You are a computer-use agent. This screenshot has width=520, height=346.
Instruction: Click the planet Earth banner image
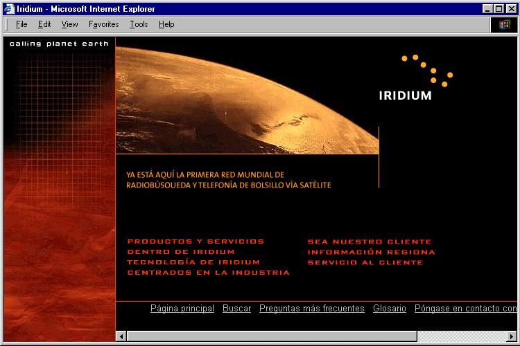247,100
